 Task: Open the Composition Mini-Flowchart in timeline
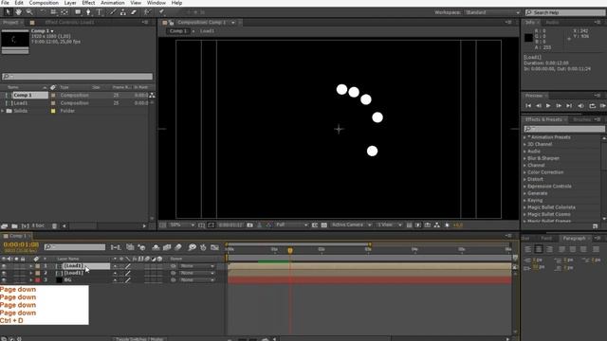coord(116,247)
